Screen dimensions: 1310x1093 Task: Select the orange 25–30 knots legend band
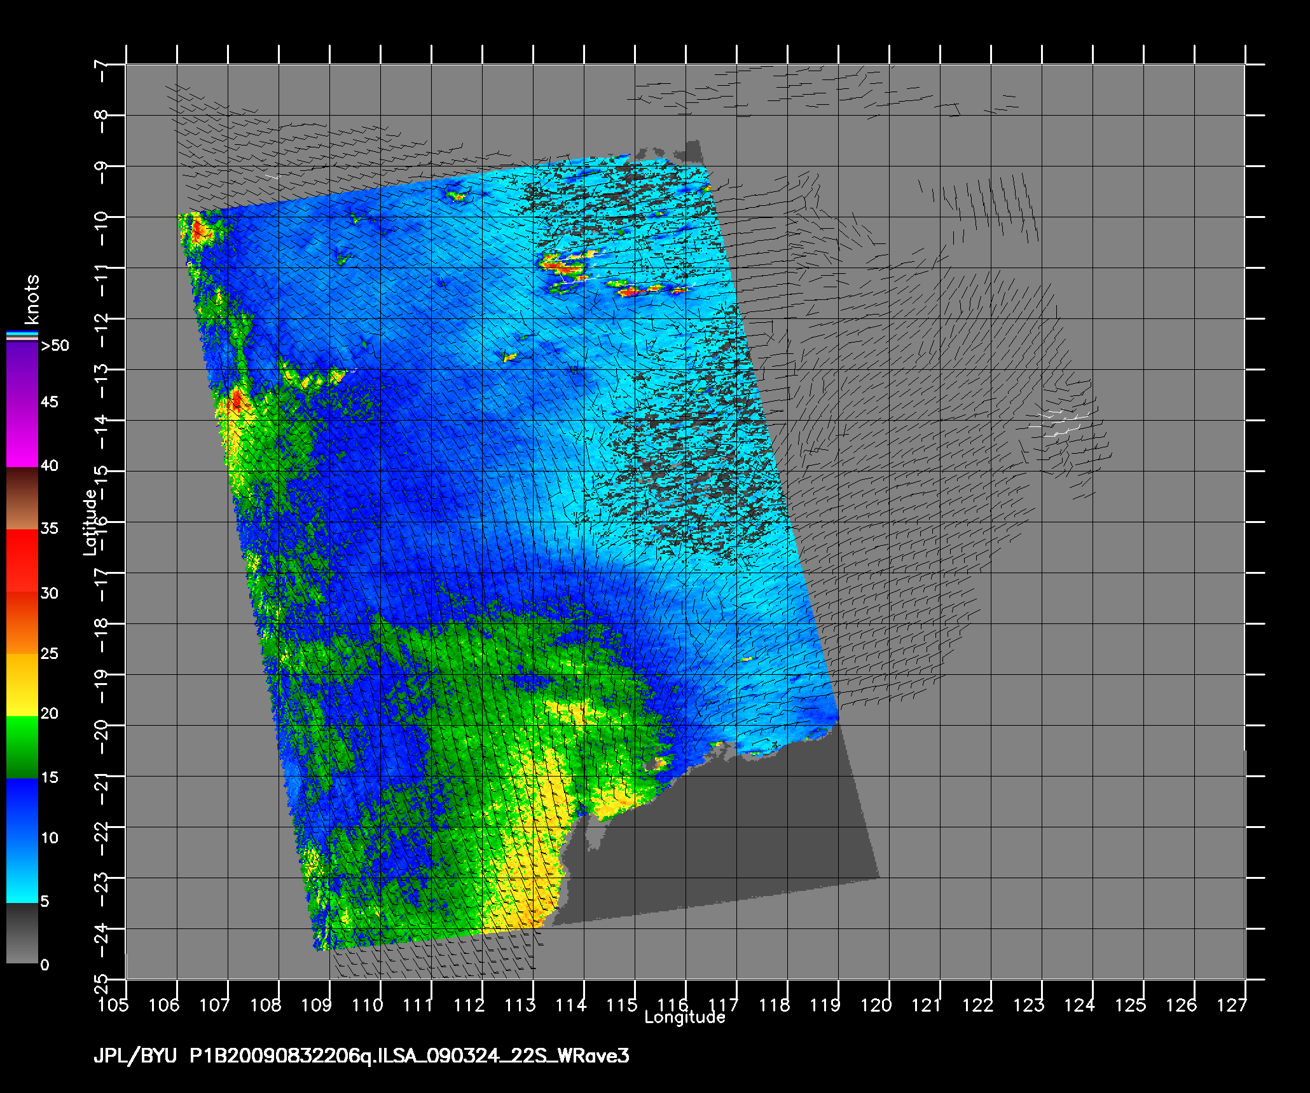coord(22,623)
